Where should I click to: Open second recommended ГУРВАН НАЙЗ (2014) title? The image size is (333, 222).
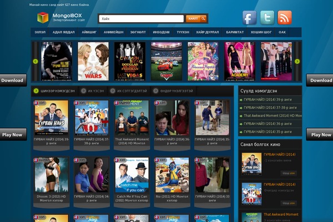pos(280,184)
